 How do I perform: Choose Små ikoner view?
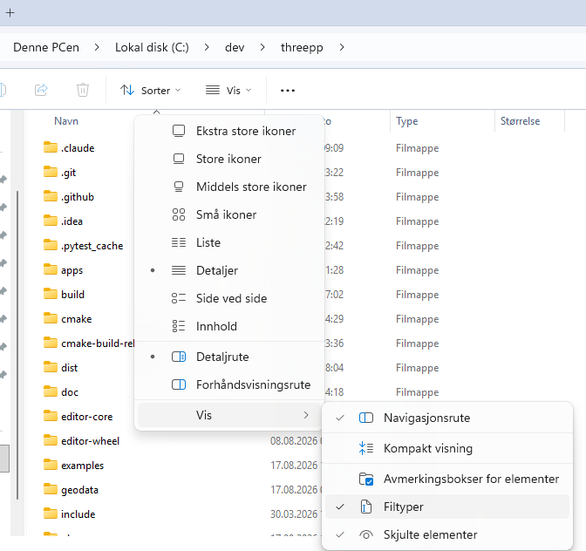(x=229, y=214)
